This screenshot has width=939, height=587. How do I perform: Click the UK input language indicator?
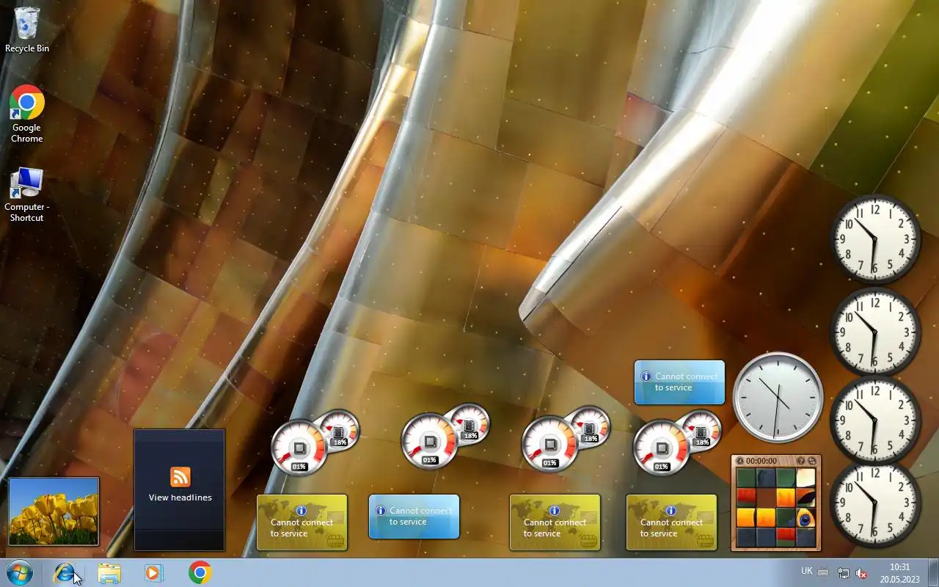pyautogui.click(x=807, y=571)
